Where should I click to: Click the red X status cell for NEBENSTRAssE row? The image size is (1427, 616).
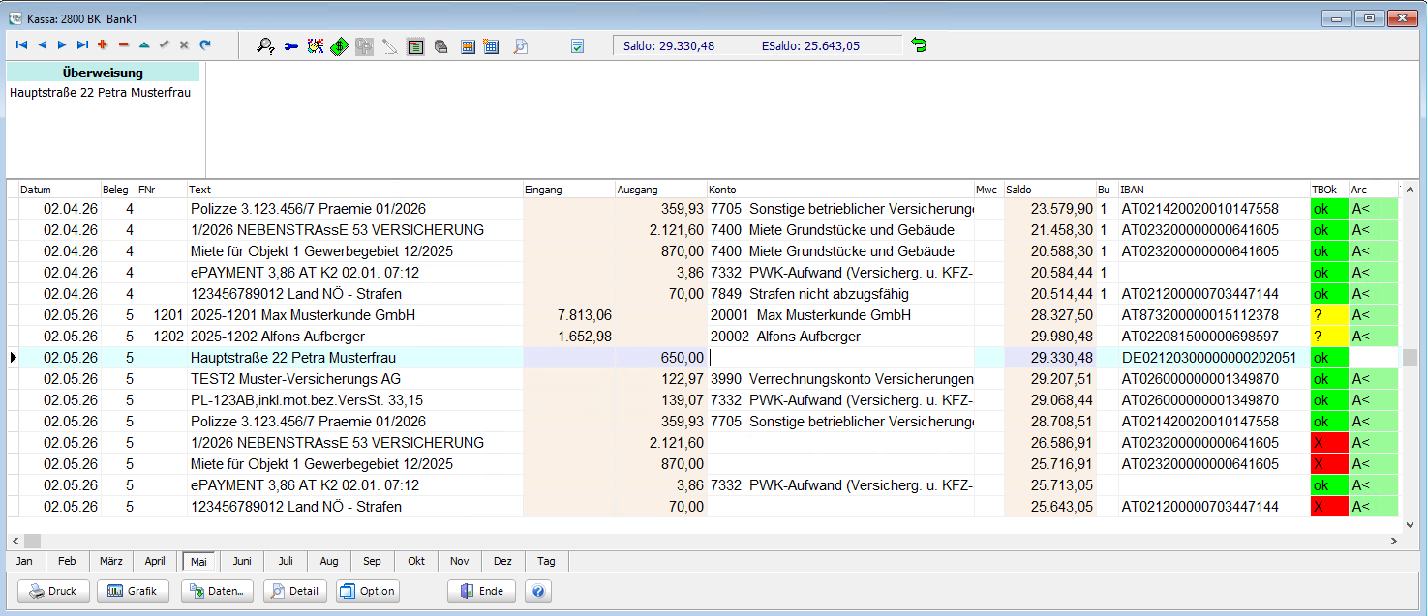pyautogui.click(x=1329, y=443)
